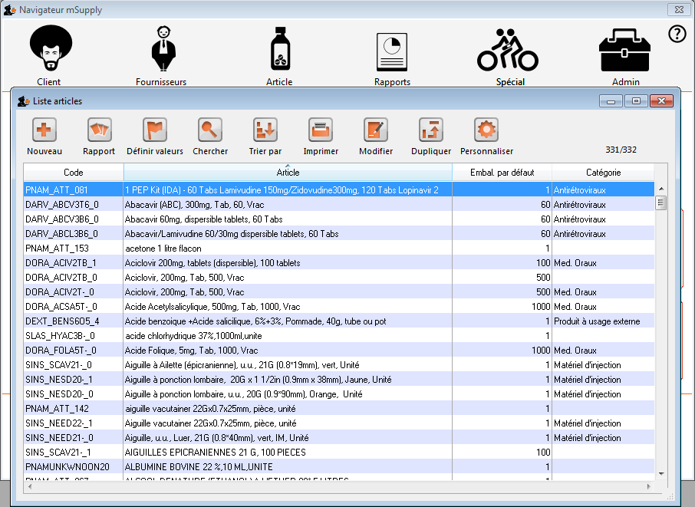Open the Admin toolbox icon
This screenshot has height=507, width=695.
624,50
